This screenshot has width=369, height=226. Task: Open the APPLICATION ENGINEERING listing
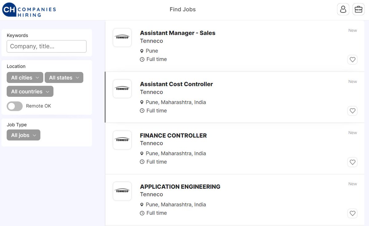(180, 186)
